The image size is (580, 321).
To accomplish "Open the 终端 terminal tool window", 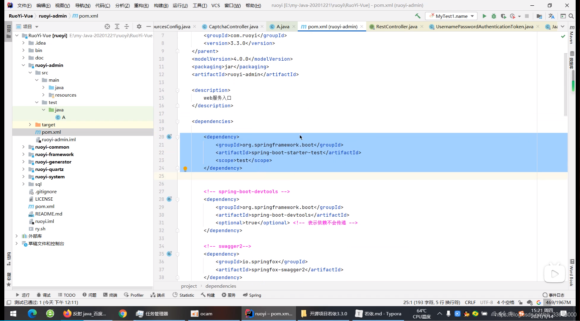I will pyautogui.click(x=110, y=295).
